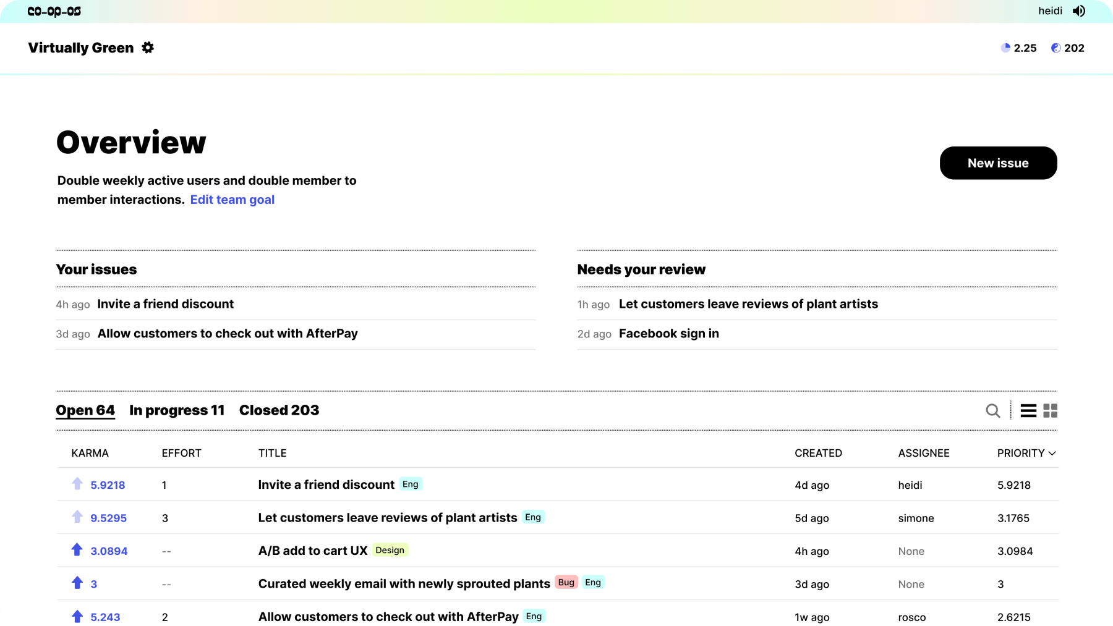Switch to the Closed 203 tab
Screen dimensions: 1113x626
click(x=279, y=410)
